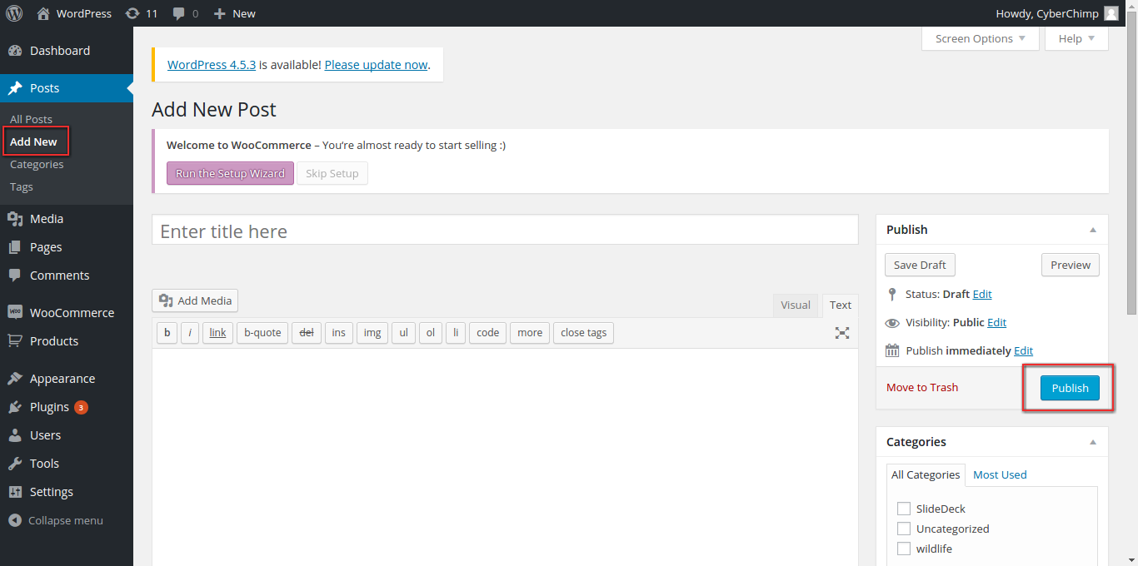1138x566 pixels.
Task: Open Categories submenu item
Action: pyautogui.click(x=37, y=164)
